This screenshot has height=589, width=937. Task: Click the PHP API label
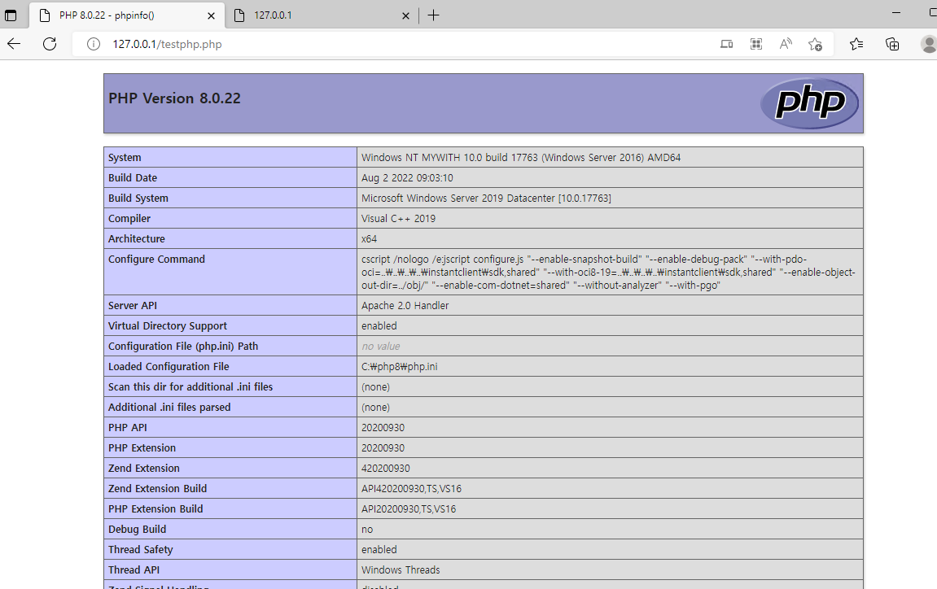(x=127, y=428)
